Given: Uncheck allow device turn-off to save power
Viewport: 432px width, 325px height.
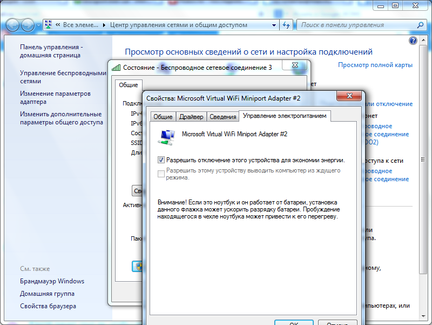Looking at the screenshot, I should (x=161, y=160).
